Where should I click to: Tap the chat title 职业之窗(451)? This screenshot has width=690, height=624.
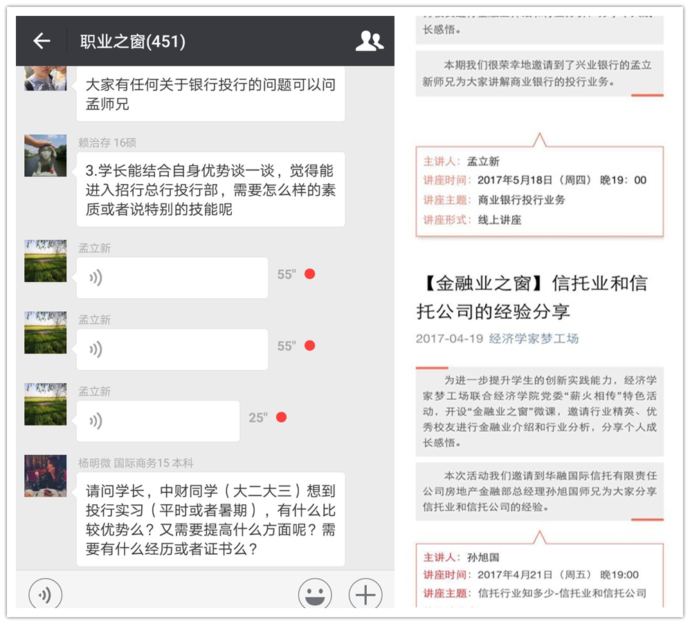coord(132,42)
